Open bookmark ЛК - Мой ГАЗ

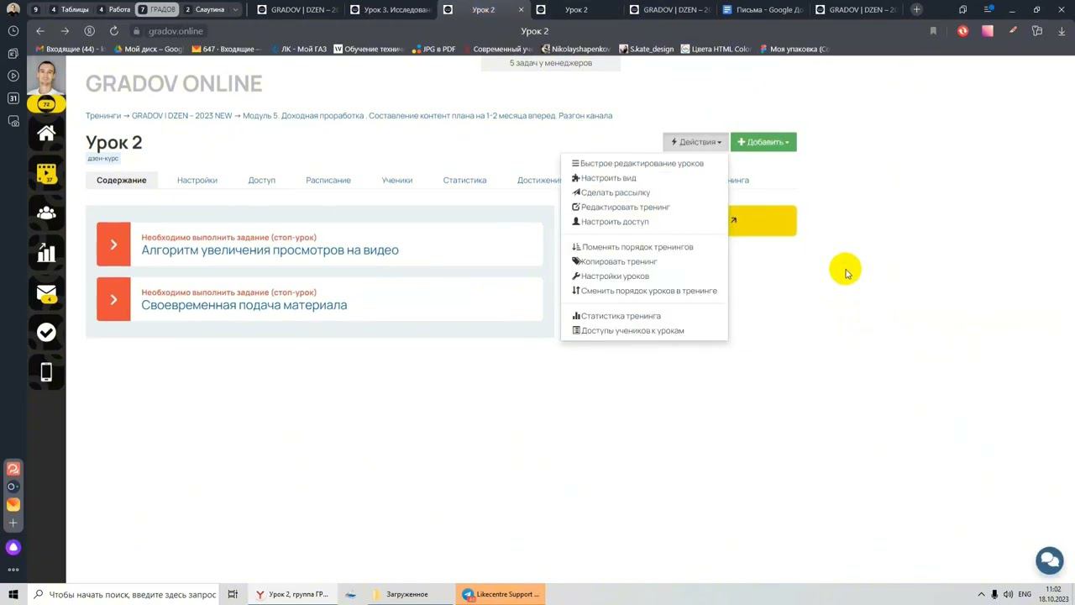(x=297, y=49)
